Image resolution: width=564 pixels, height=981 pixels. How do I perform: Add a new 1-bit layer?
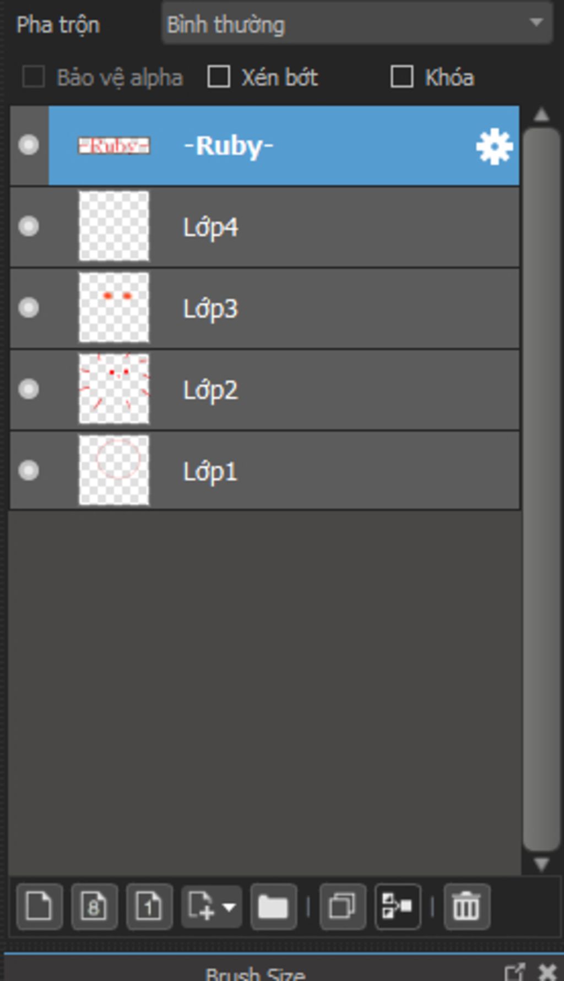(x=149, y=906)
